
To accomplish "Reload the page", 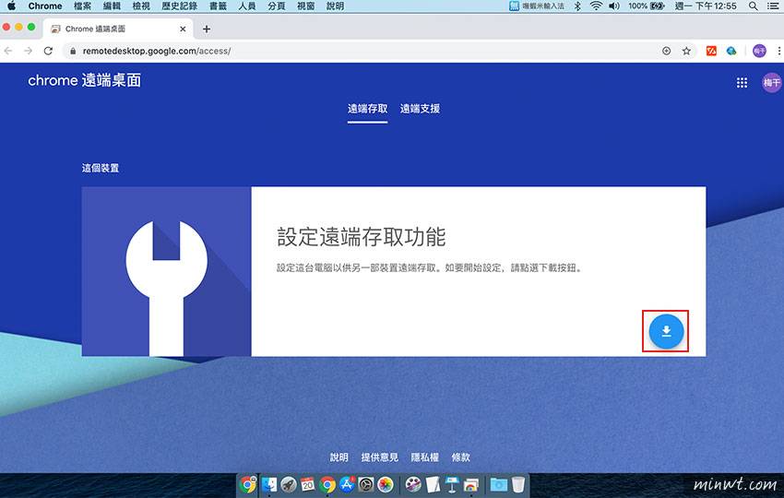I will 48,51.
